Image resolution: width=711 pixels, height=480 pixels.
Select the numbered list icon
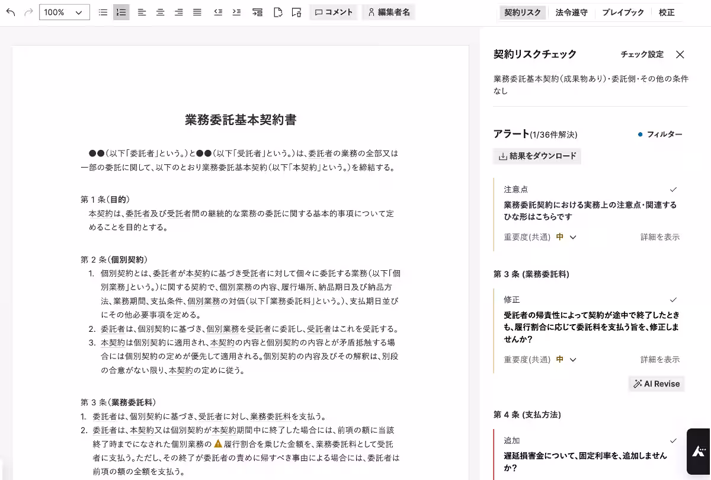coord(121,12)
